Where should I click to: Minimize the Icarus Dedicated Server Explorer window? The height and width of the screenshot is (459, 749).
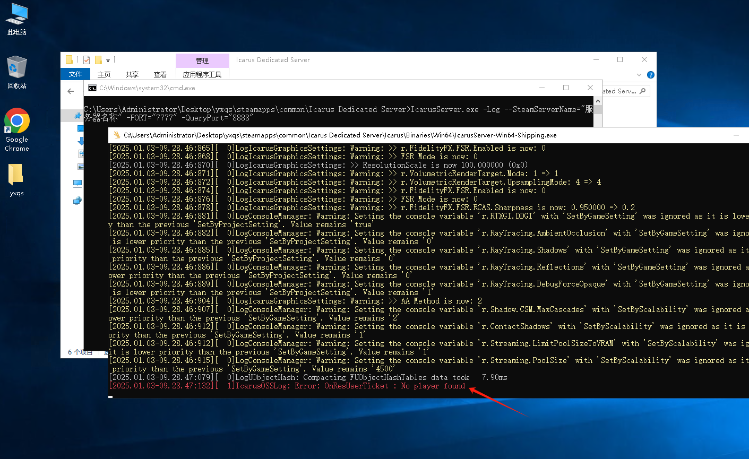click(x=595, y=60)
